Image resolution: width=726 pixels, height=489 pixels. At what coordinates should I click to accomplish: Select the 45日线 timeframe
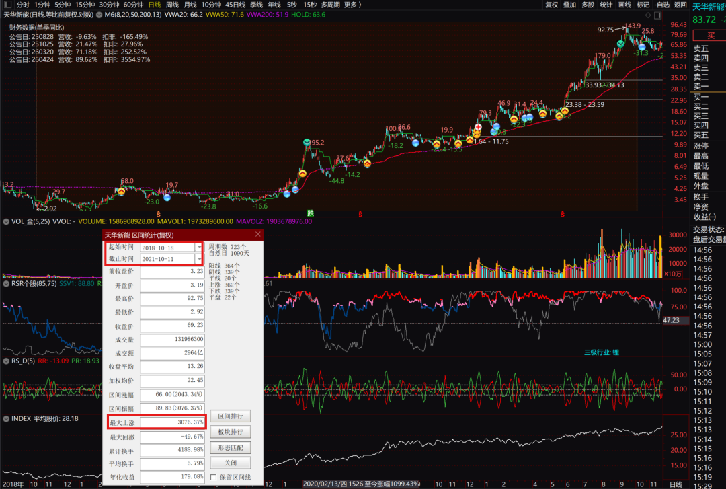click(235, 5)
